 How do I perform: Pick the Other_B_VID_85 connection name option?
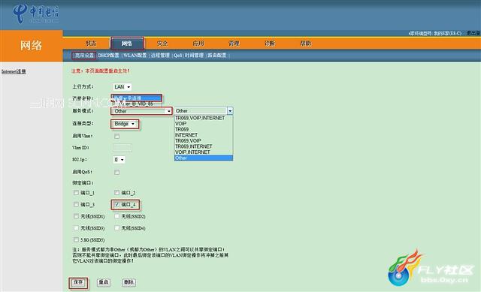coord(137,104)
